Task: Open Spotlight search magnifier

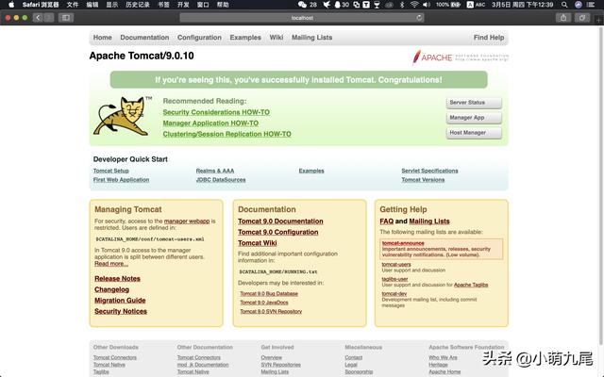Action: (564, 5)
